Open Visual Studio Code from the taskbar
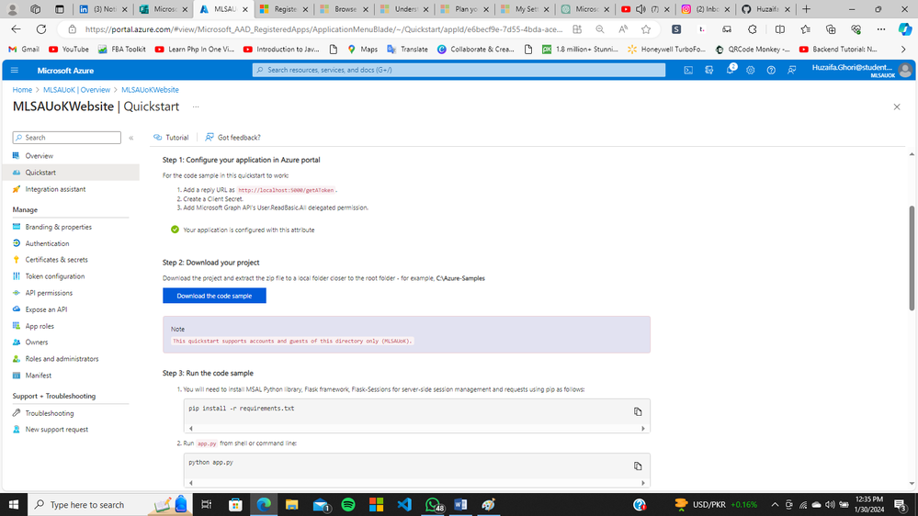 pyautogui.click(x=404, y=504)
